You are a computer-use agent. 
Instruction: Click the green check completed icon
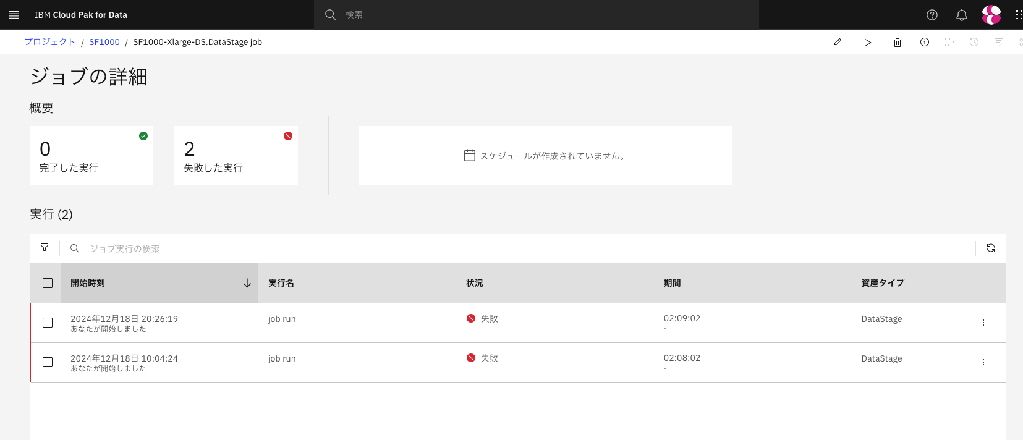click(x=143, y=136)
